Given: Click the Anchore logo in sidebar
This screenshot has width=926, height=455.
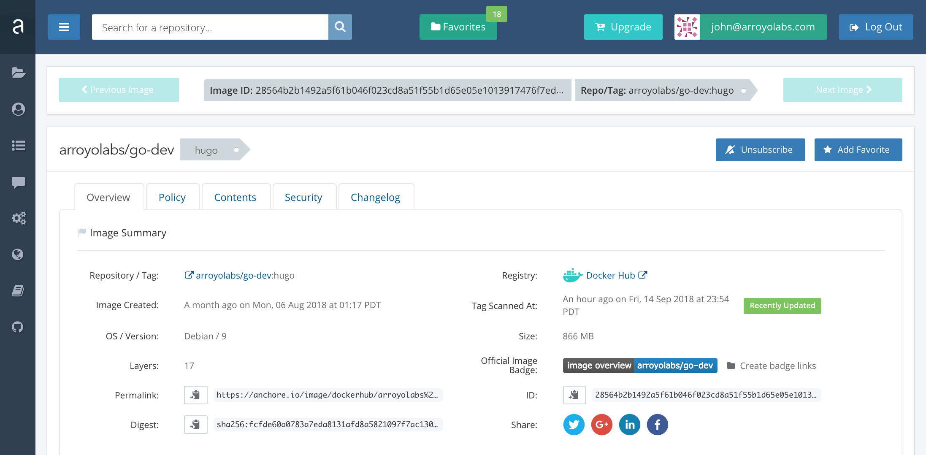Looking at the screenshot, I should tap(18, 27).
